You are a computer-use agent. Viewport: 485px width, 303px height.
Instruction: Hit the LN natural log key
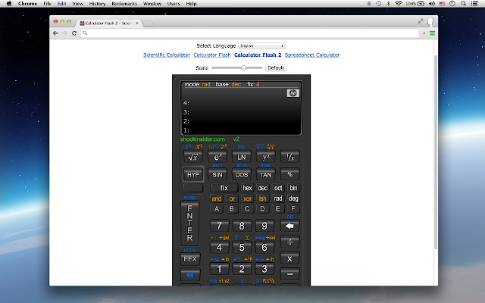point(241,157)
